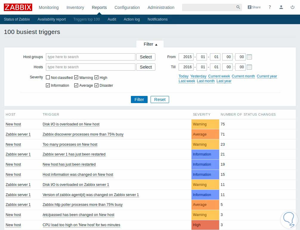Open the user profile icon
300x230 pixels.
281,7
